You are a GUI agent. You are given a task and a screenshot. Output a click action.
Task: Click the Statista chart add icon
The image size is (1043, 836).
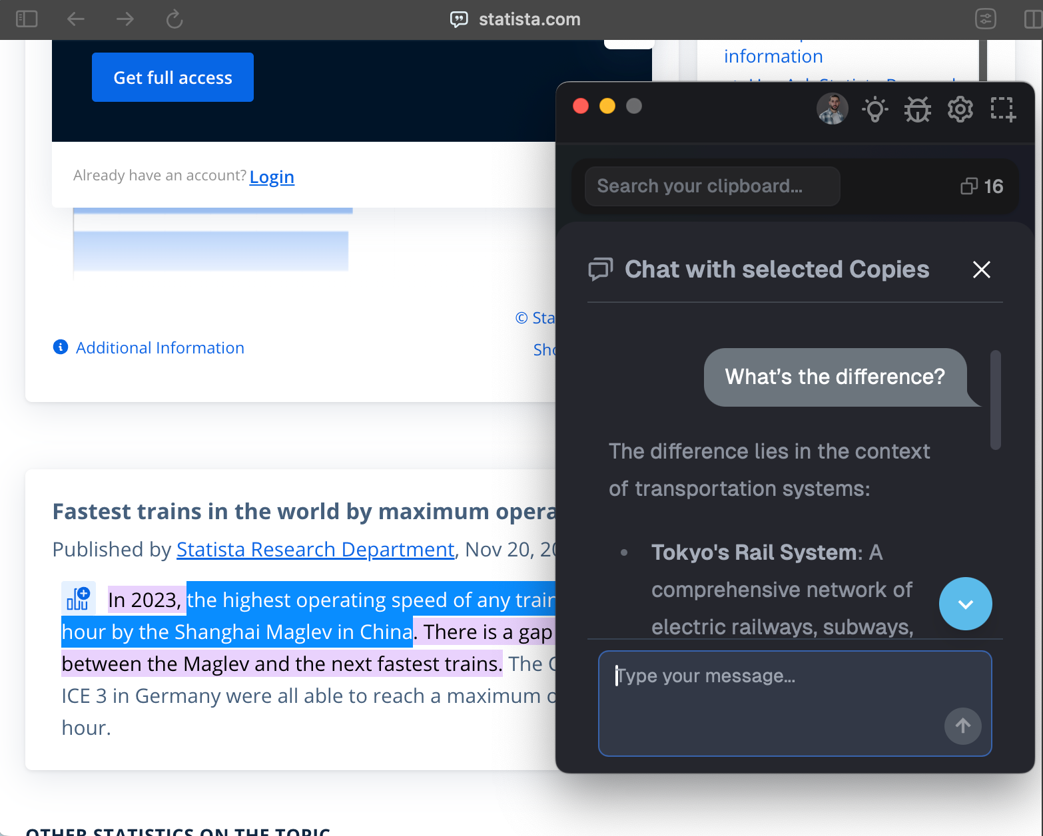(x=79, y=598)
